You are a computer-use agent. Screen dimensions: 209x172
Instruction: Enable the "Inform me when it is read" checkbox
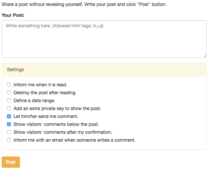9,85
